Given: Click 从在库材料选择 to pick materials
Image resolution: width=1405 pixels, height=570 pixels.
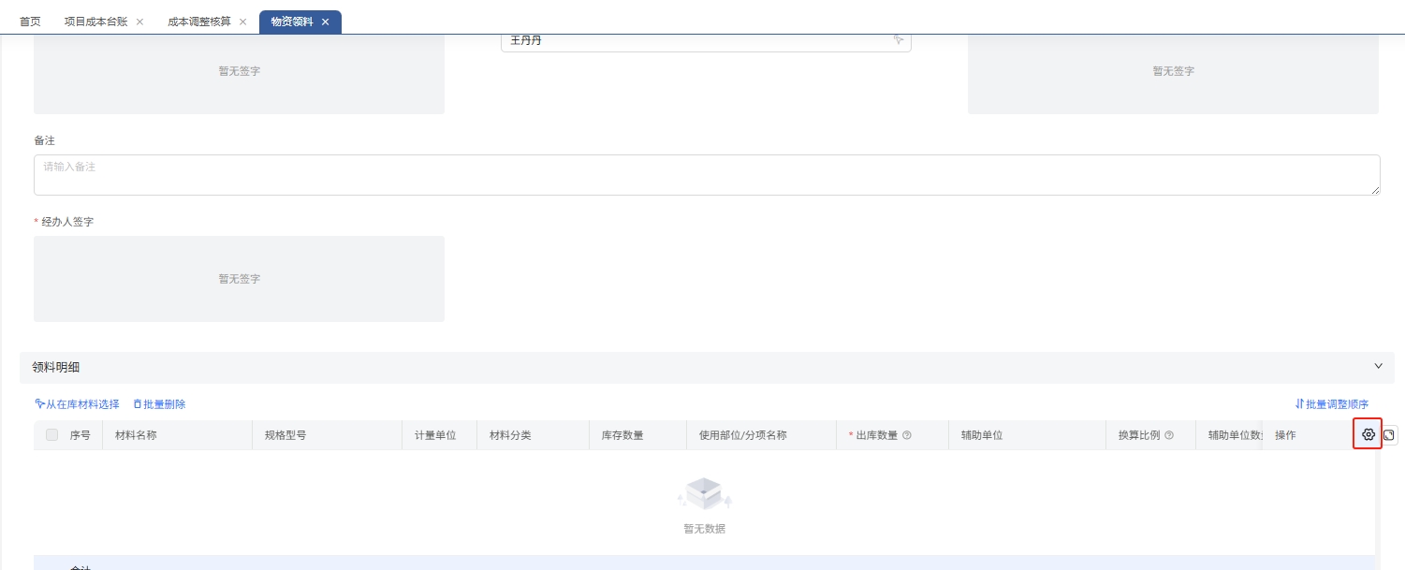Looking at the screenshot, I should [77, 404].
